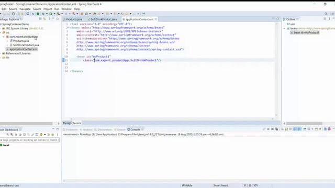335x188 pixels.
Task: Open the Project menu
Action: 48,9
